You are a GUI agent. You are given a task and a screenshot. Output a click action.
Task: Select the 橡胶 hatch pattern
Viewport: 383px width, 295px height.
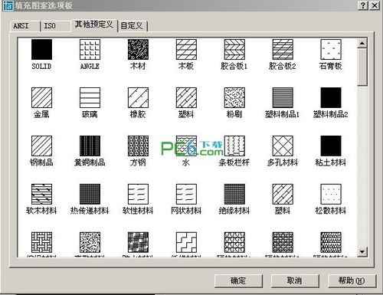(x=138, y=97)
